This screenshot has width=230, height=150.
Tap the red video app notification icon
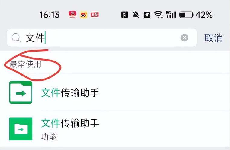point(72,14)
